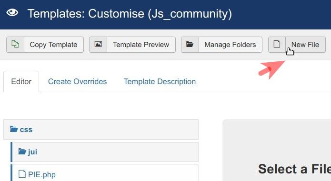Click the Copy Template button label

coord(54,45)
